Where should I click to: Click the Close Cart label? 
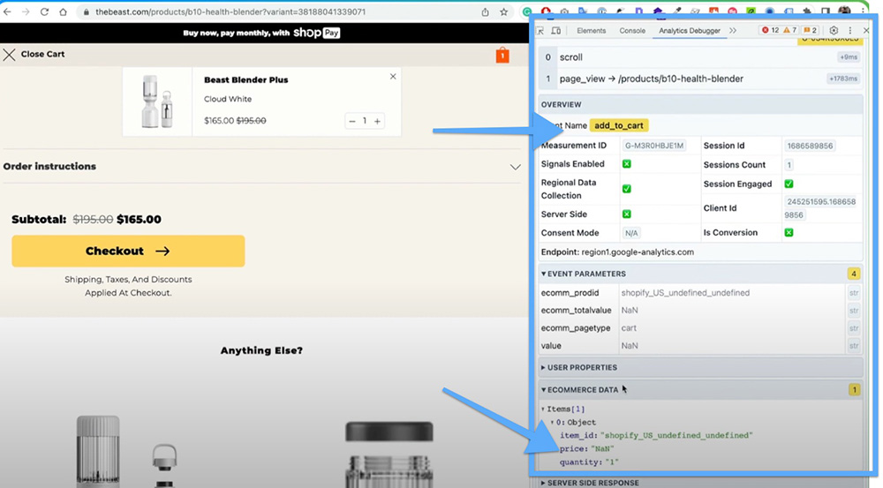coord(42,55)
